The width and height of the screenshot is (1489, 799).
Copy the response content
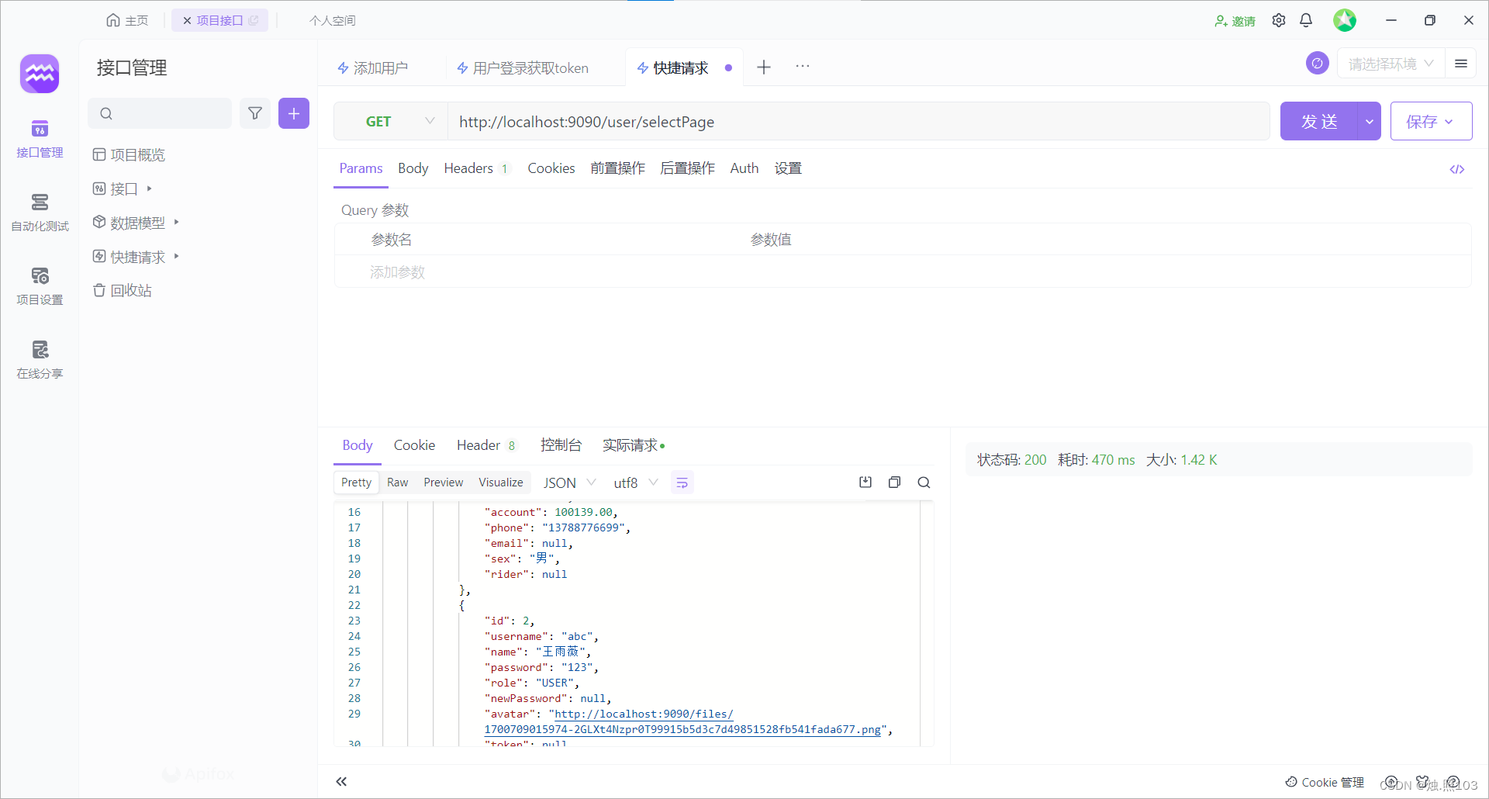pos(894,482)
